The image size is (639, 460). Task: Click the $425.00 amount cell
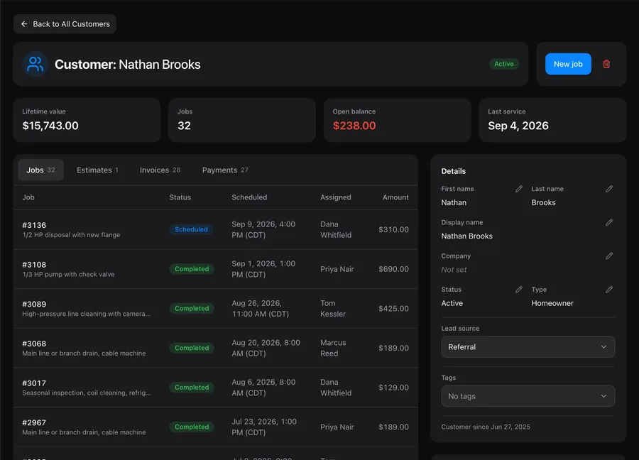(393, 308)
